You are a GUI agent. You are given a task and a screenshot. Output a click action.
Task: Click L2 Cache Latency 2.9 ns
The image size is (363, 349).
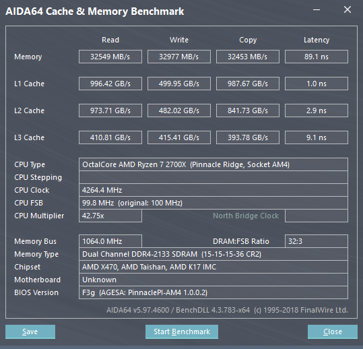point(317,110)
